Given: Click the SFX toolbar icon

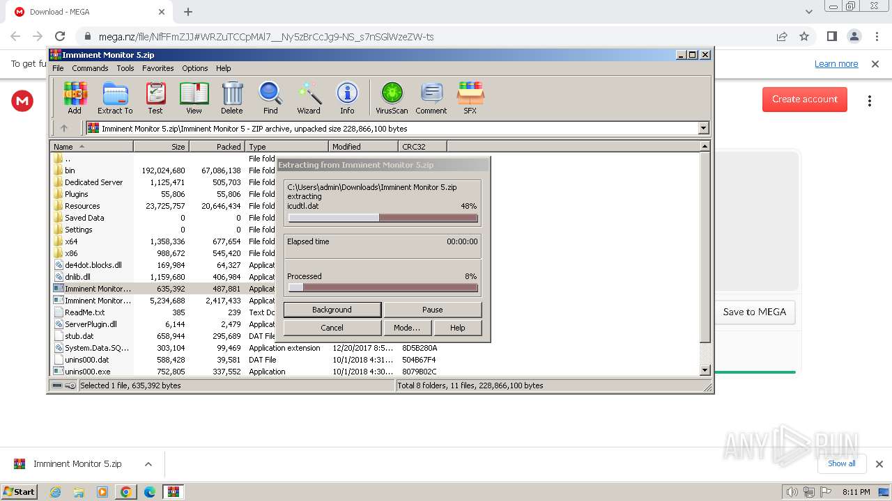Looking at the screenshot, I should [x=470, y=97].
